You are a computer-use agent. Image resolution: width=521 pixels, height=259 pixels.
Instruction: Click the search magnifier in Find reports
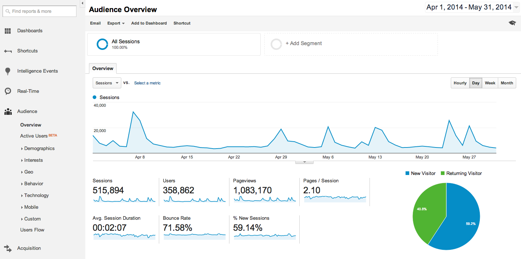point(8,11)
